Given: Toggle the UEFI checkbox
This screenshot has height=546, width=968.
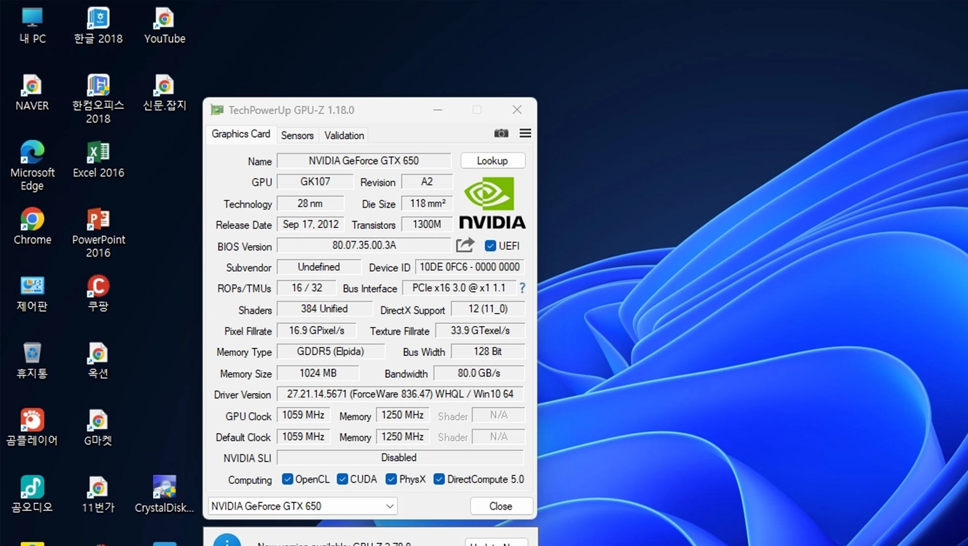Looking at the screenshot, I should tap(490, 245).
